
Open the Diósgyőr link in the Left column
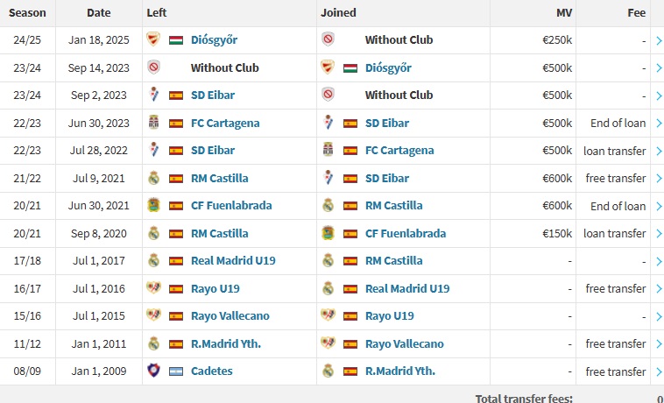[x=214, y=39]
